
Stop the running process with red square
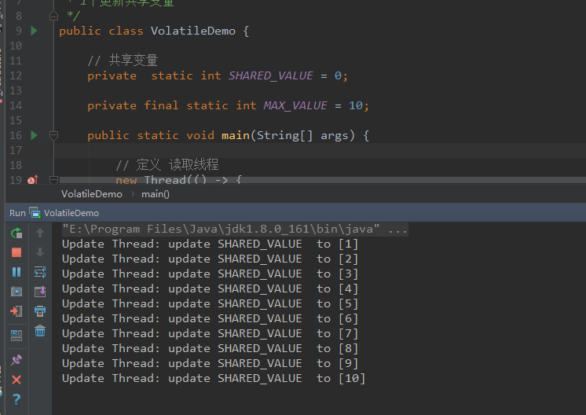tap(16, 253)
